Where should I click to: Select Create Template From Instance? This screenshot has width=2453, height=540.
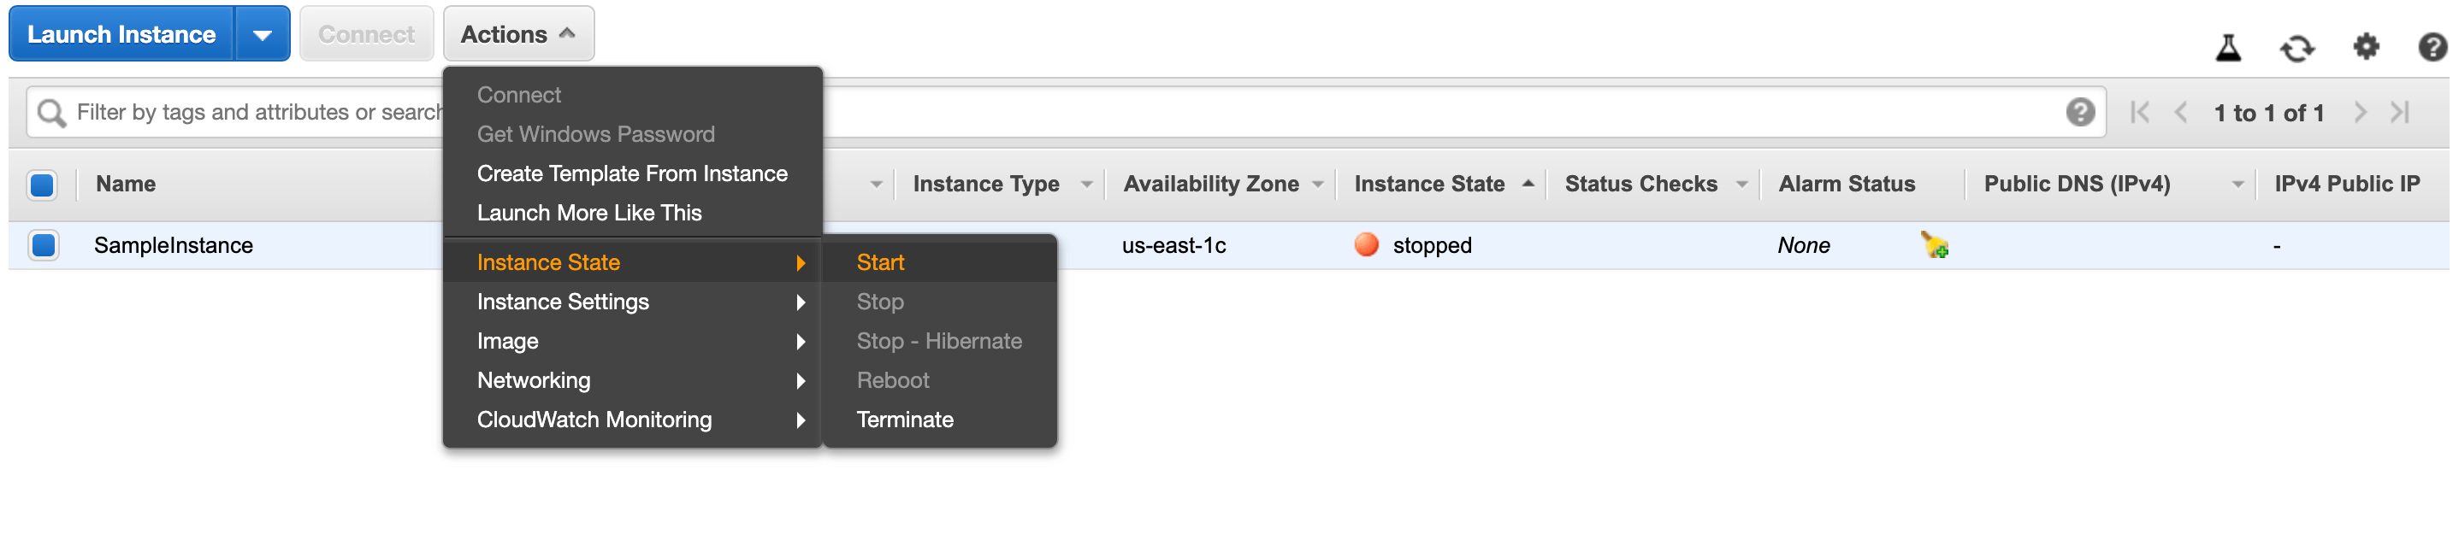(x=632, y=174)
